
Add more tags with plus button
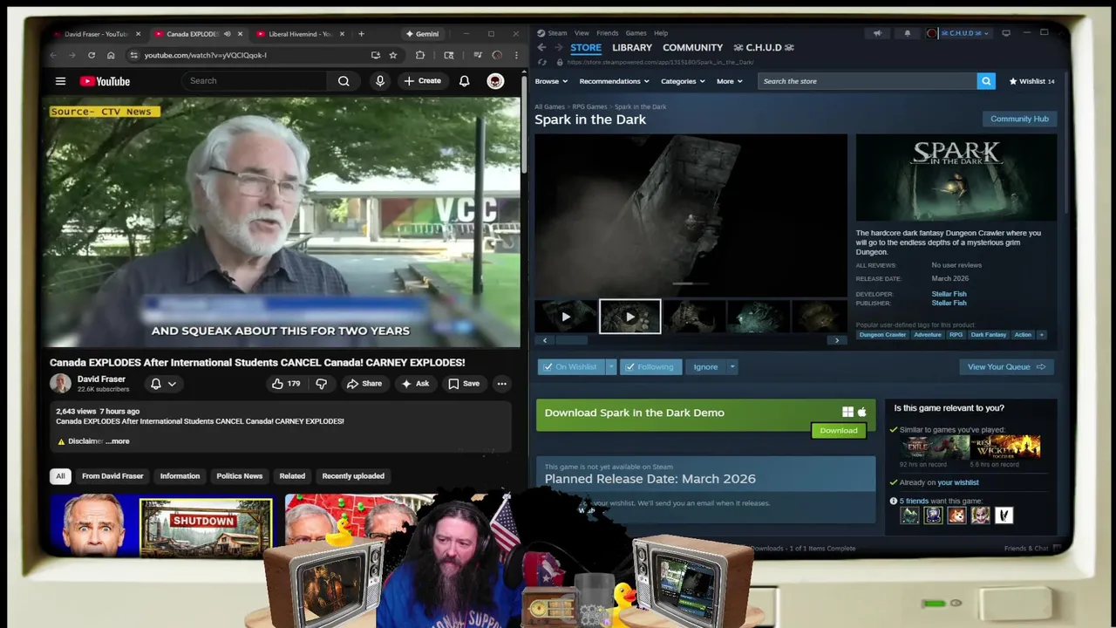point(1041,335)
